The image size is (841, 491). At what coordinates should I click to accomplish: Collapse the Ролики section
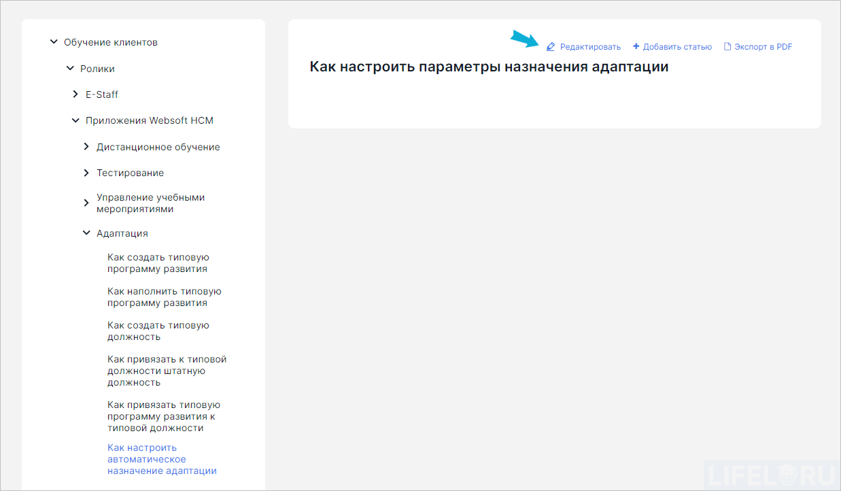(x=70, y=68)
